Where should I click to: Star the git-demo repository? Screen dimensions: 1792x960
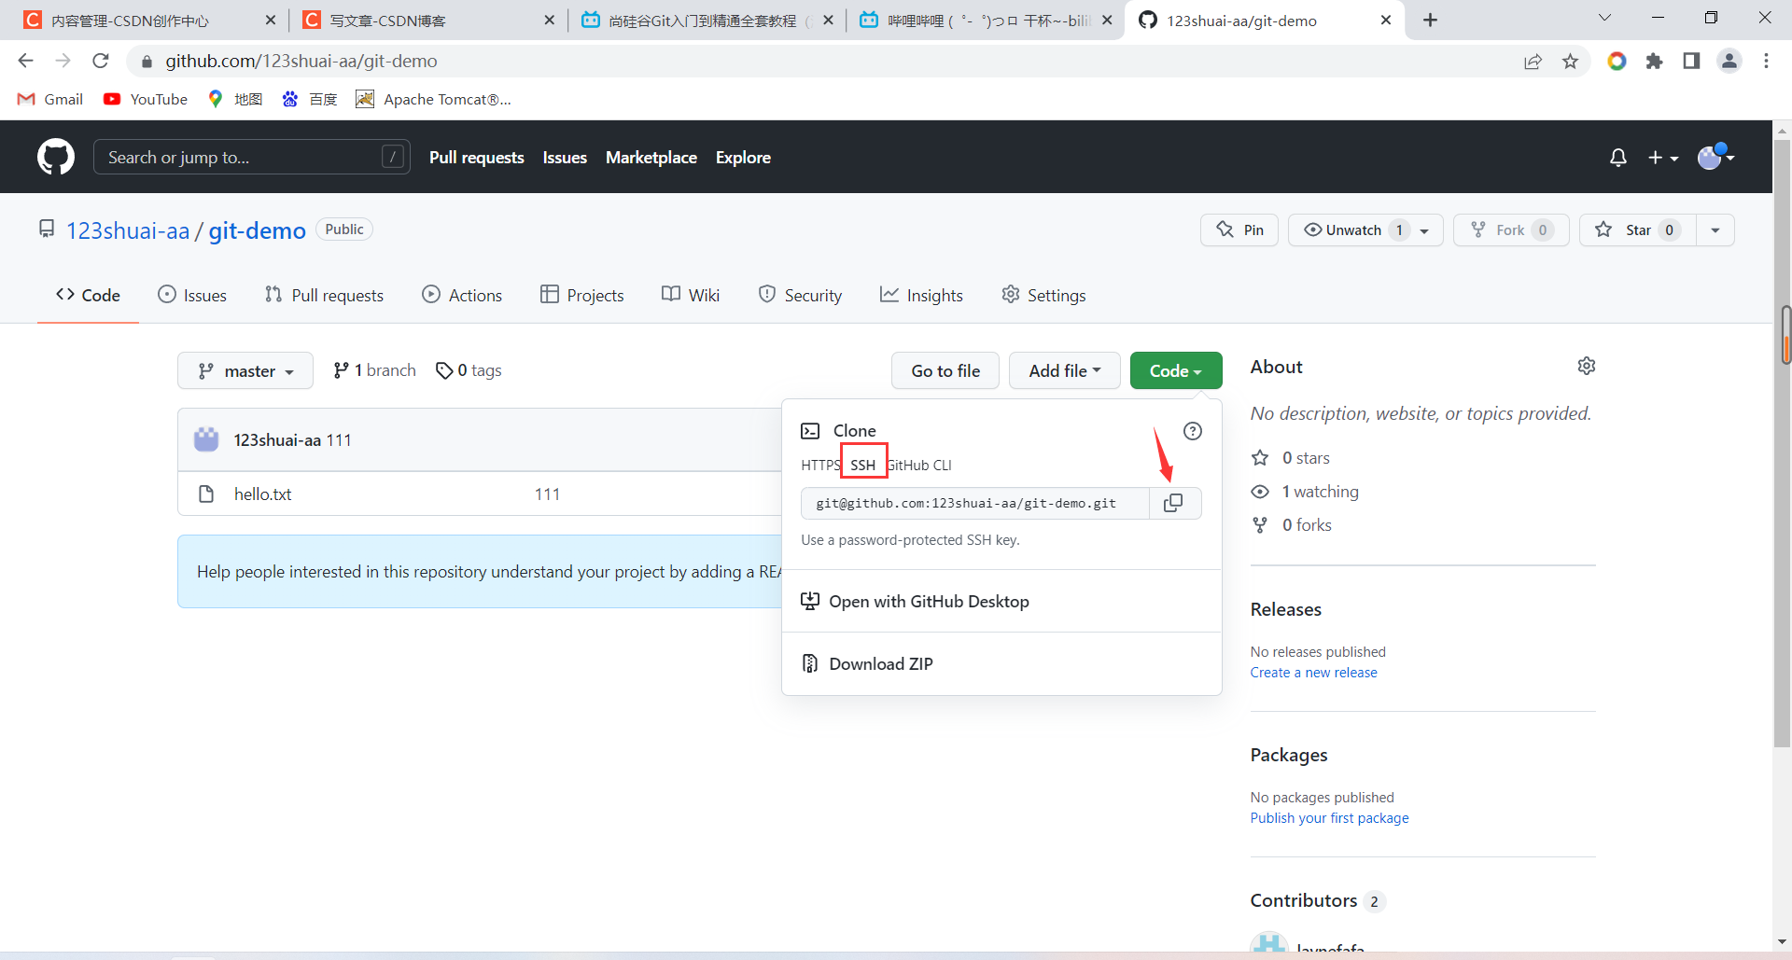[1638, 230]
